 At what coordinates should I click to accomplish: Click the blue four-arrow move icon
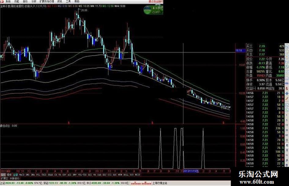click(287, 93)
